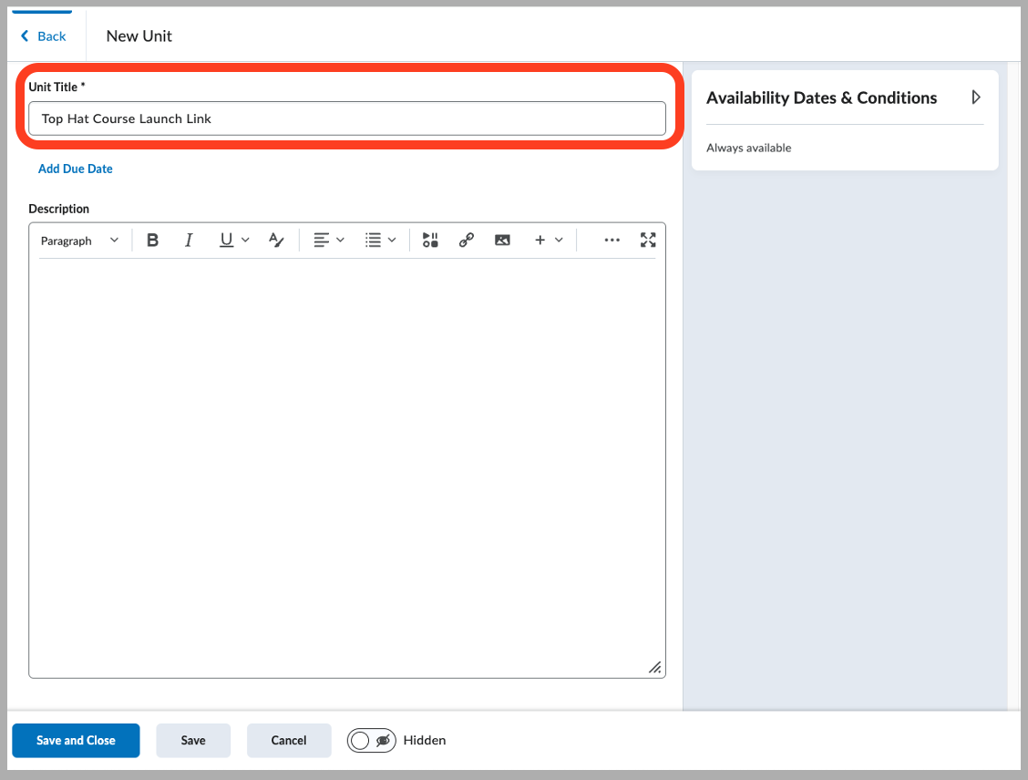This screenshot has width=1028, height=780.
Task: Open the plus insert options dropdown
Action: [548, 240]
